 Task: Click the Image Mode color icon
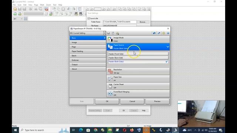click(x=110, y=40)
